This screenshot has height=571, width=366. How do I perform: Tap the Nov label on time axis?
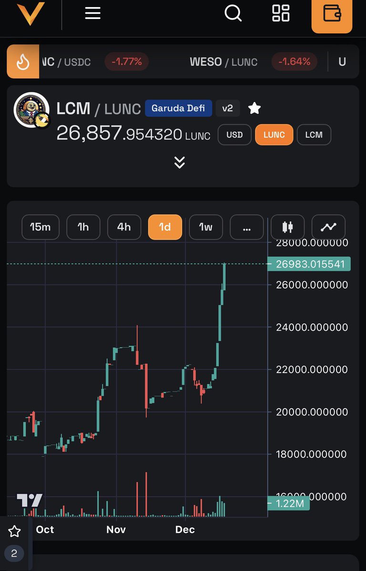coord(116,530)
